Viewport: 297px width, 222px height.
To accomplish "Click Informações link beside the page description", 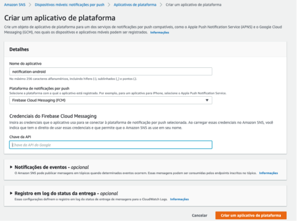I will click(x=160, y=33).
